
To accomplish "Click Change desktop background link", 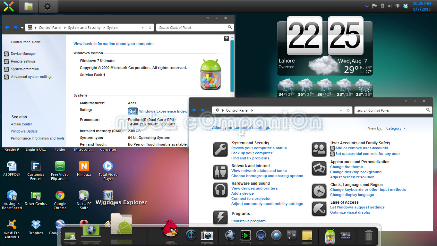I will pyautogui.click(x=356, y=172).
